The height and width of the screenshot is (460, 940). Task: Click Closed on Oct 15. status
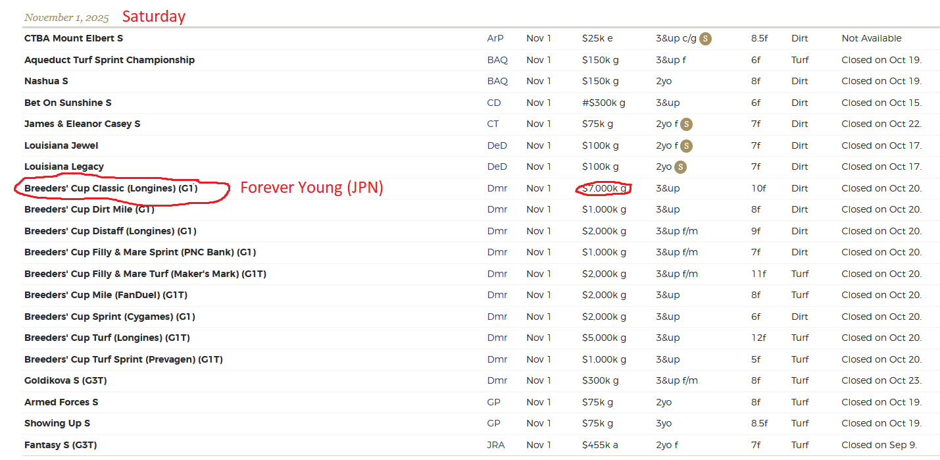coord(882,103)
